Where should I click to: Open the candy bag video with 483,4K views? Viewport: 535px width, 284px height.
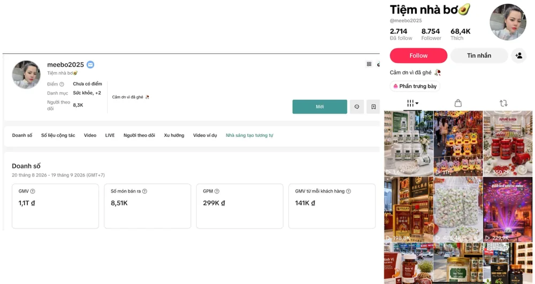point(458,209)
